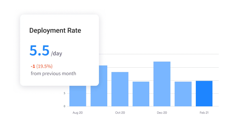Screen dimensions: 234x139
Task: Click the bar between Oct 20 and Dec 20
Action: point(141,94)
